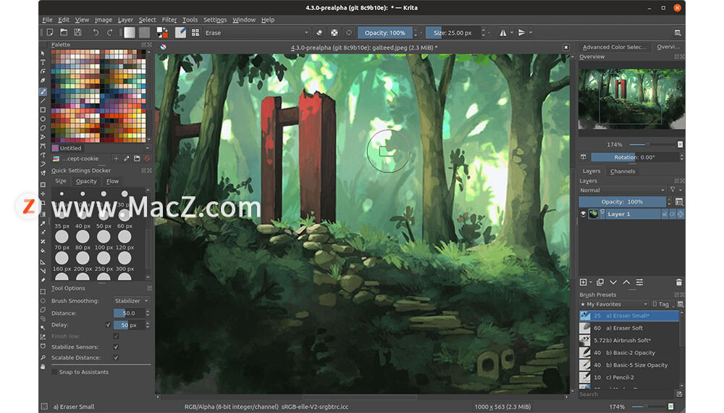Click the Rotation 0.00° slider
724x413 pixels.
pyautogui.click(x=634, y=157)
